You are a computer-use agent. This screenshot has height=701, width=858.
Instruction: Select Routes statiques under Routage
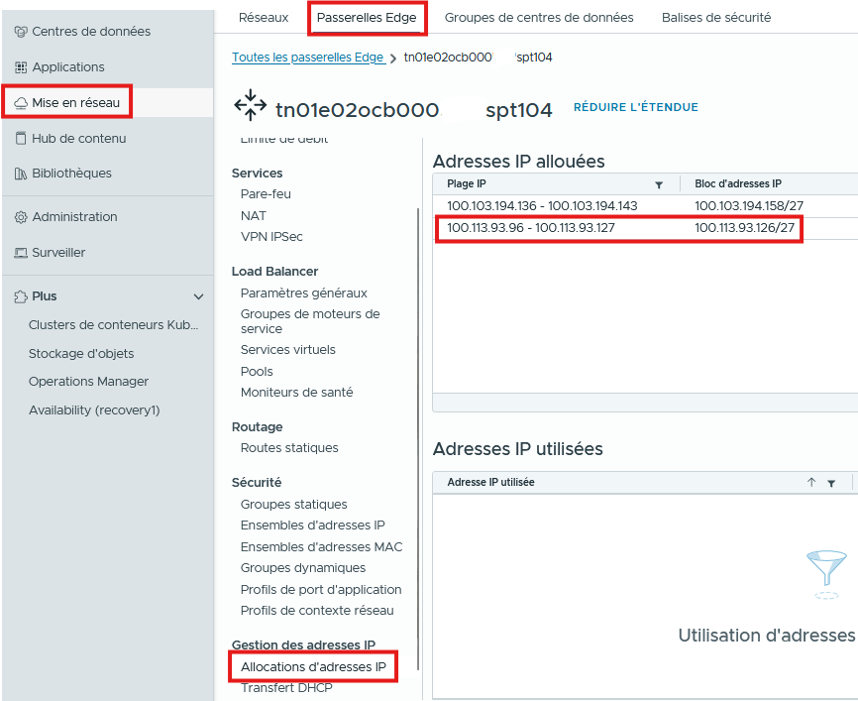pyautogui.click(x=289, y=448)
